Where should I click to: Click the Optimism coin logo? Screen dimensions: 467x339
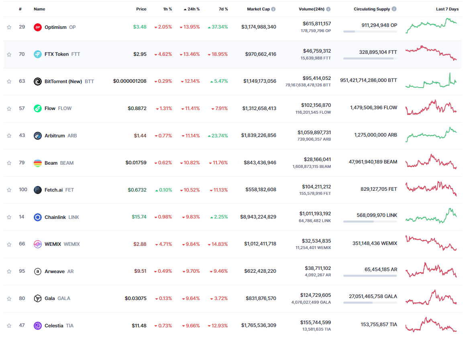pos(37,27)
